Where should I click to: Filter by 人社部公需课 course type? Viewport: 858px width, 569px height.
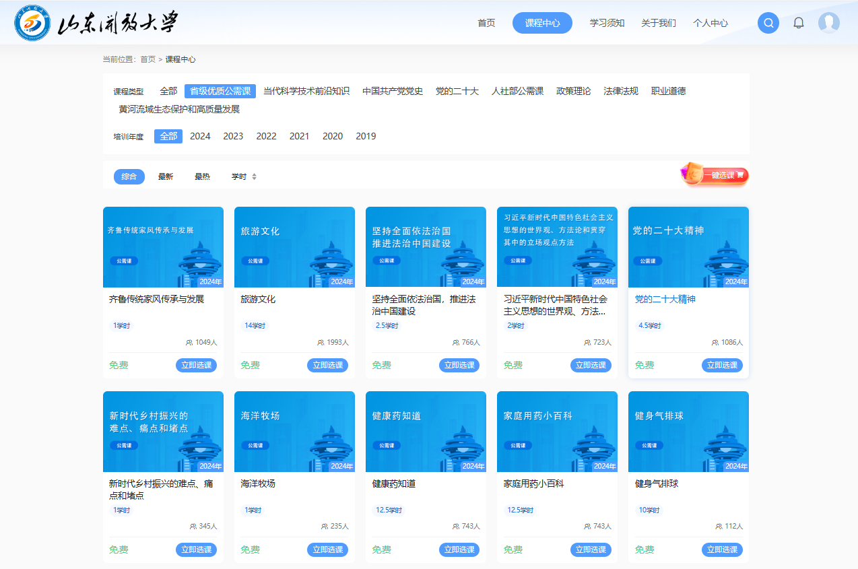click(517, 91)
